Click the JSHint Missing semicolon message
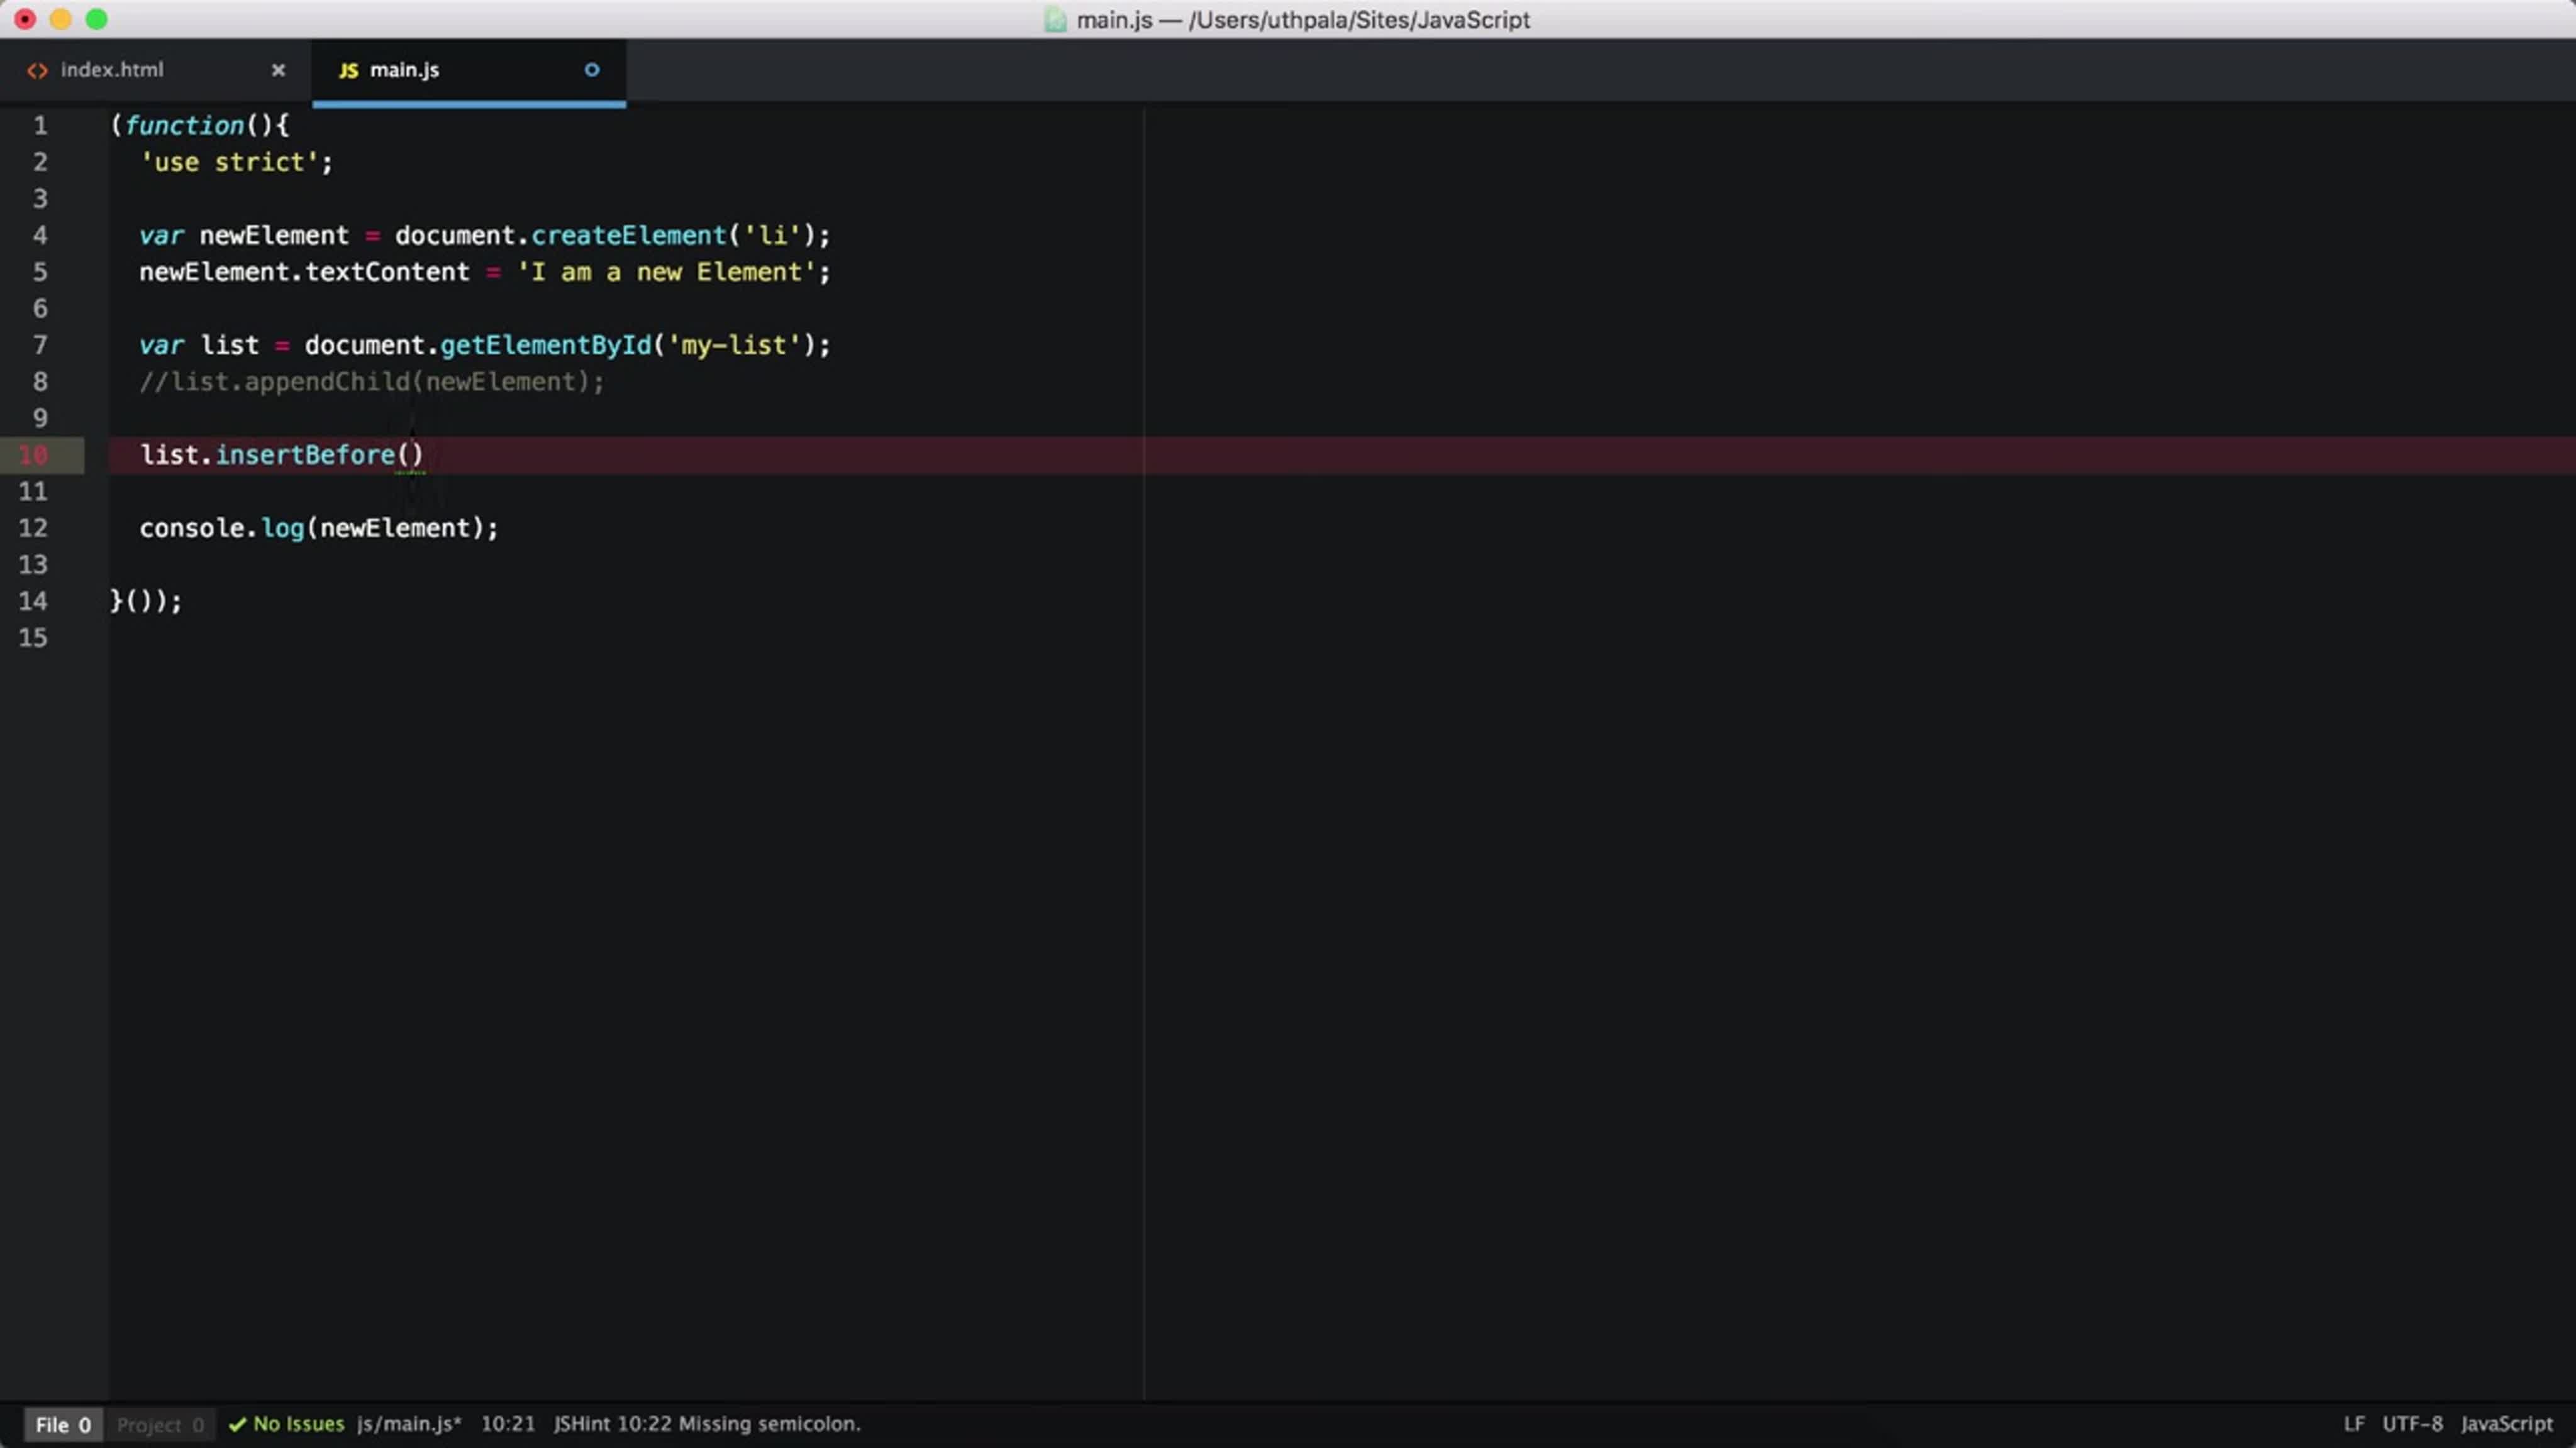The width and height of the screenshot is (2576, 1448). tap(706, 1424)
